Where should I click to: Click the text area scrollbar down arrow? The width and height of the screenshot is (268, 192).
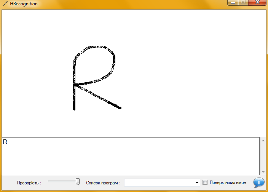pyautogui.click(x=262, y=172)
